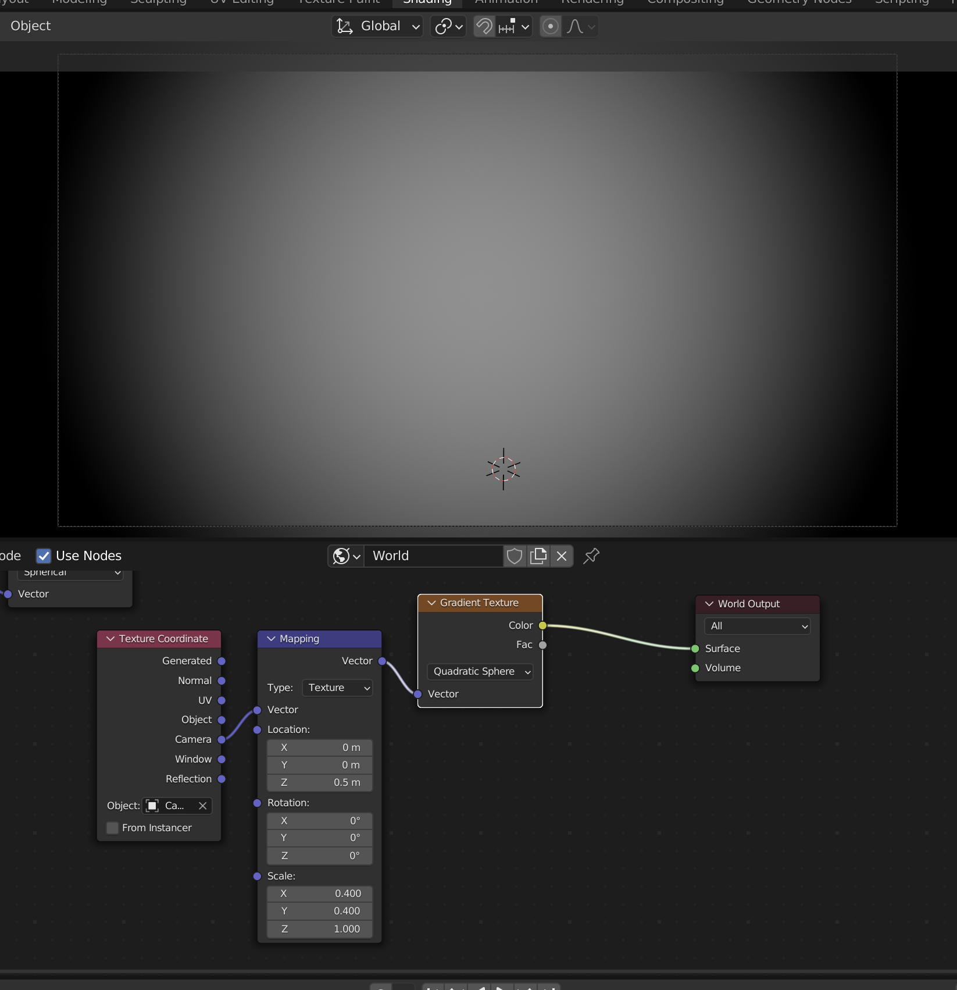Click the Generated output socket
The width and height of the screenshot is (957, 990).
click(x=222, y=661)
